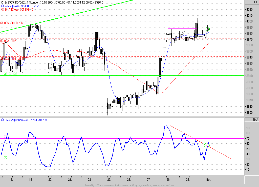Select the green circle on the Williams %R line

coord(207,145)
